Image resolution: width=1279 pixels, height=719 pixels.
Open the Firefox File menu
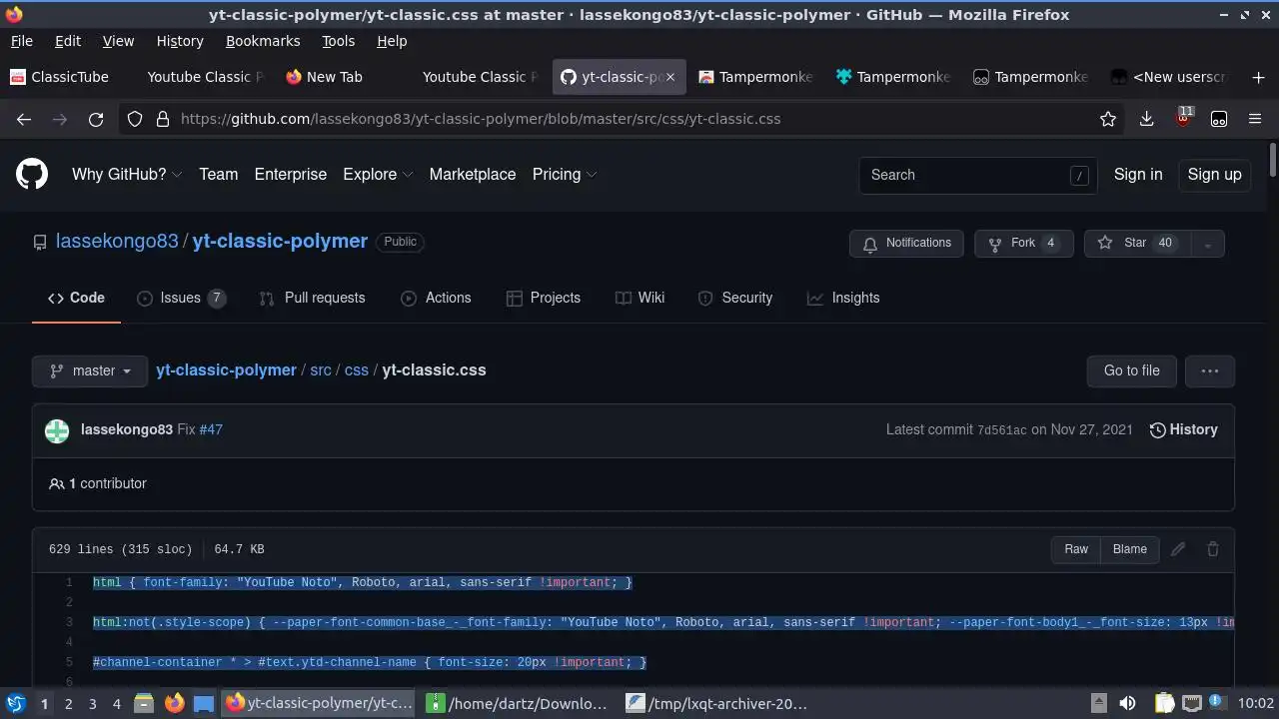[21, 41]
